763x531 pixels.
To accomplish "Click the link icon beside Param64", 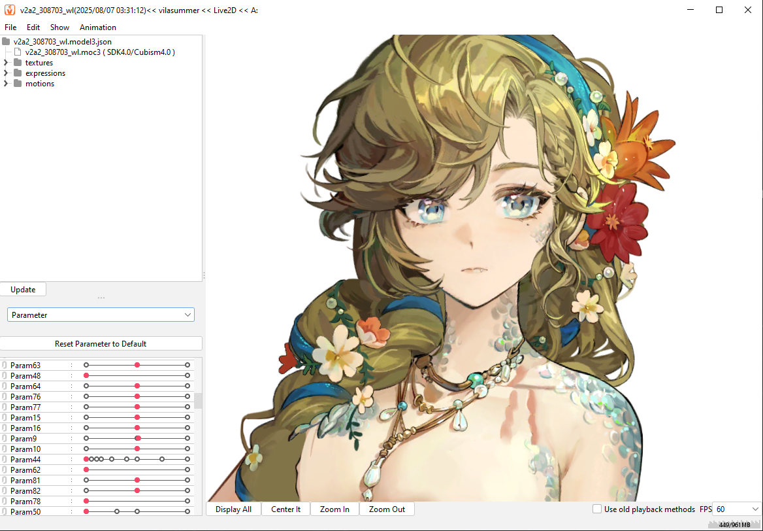I will pos(5,386).
